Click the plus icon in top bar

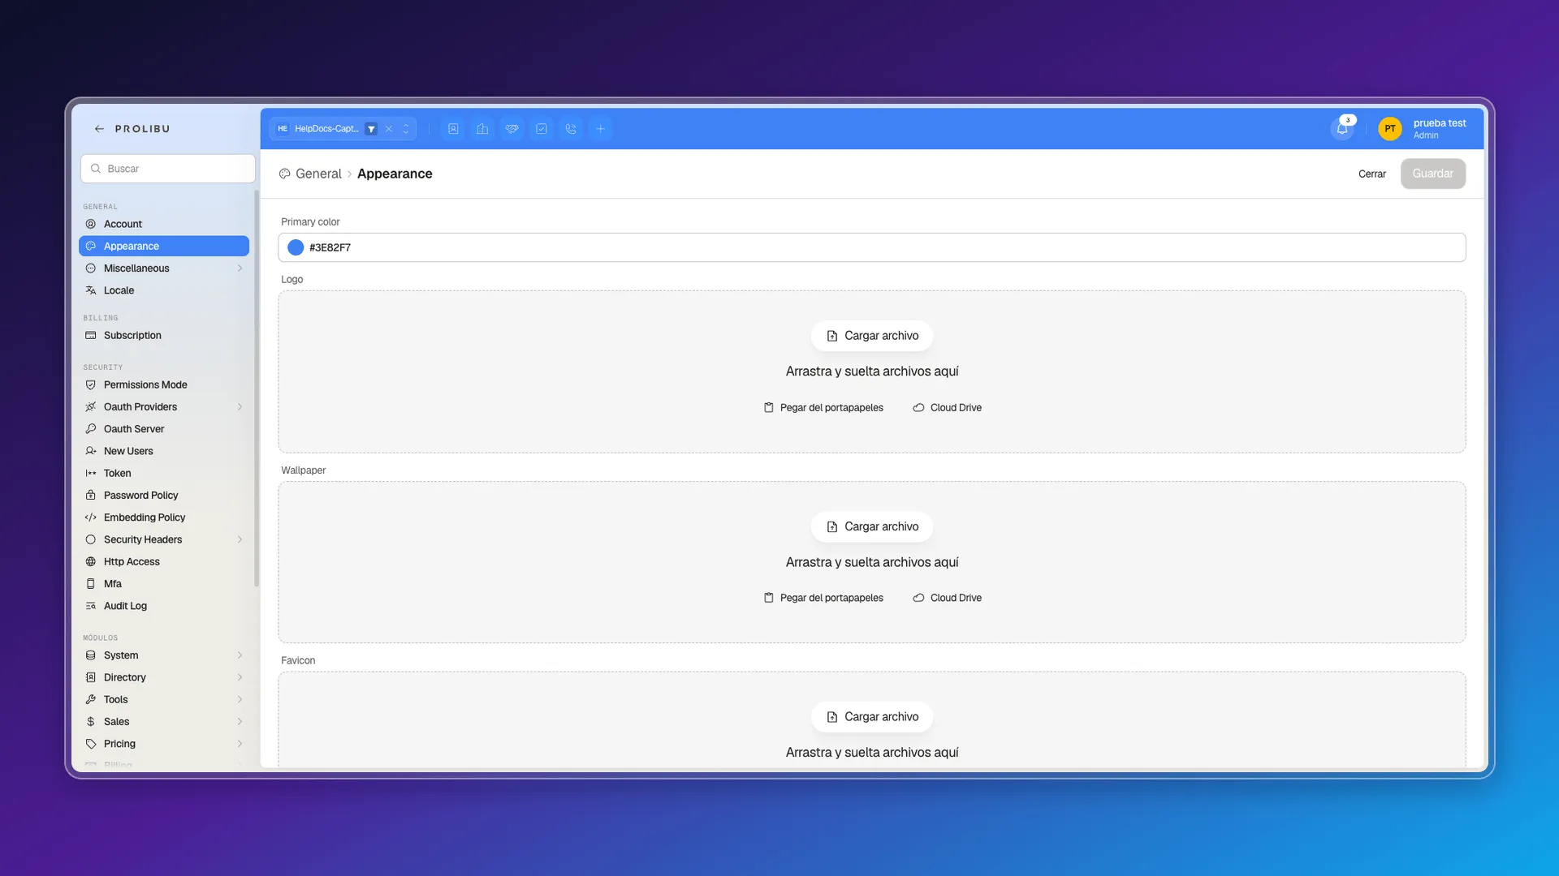[600, 129]
